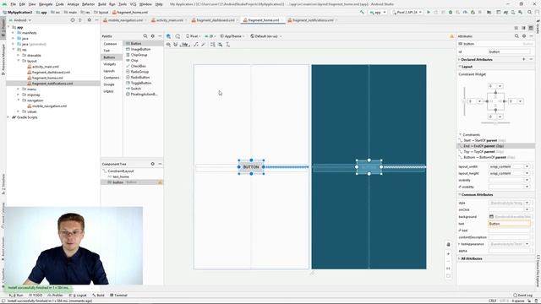Viewport: 541px width, 304px height.
Task: Select text_home in Component Tree
Action: [121, 176]
